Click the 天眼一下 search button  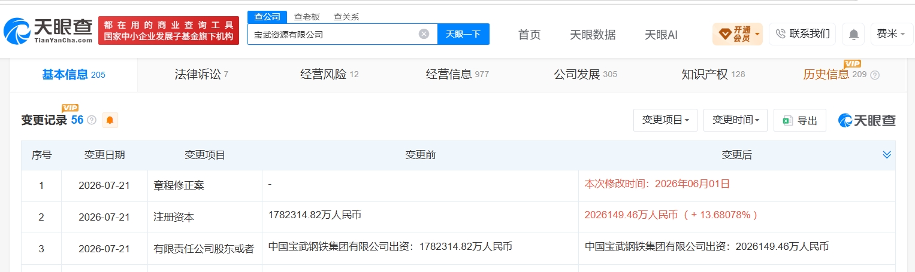(463, 34)
